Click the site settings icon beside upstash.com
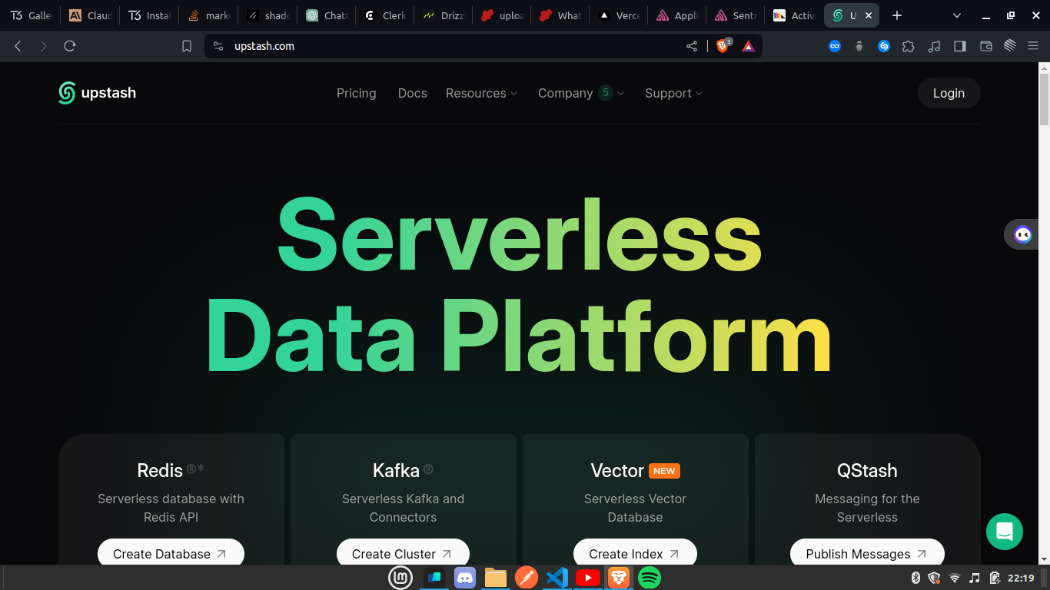Image resolution: width=1050 pixels, height=590 pixels. coord(218,46)
